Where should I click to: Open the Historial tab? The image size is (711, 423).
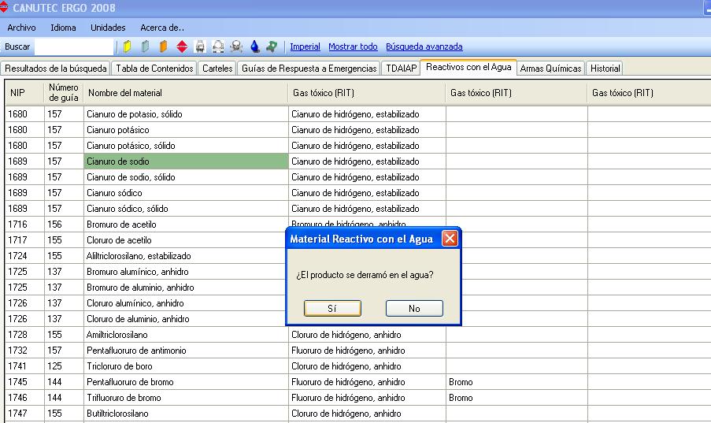pos(605,68)
